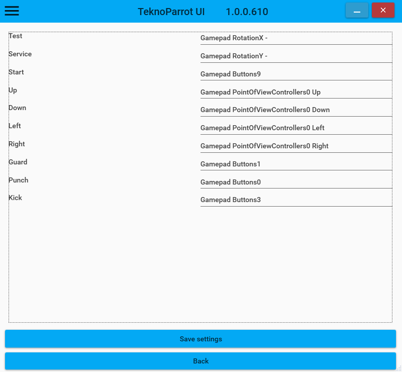This screenshot has width=402, height=372.
Task: Click the Up label
Action: 13,90
